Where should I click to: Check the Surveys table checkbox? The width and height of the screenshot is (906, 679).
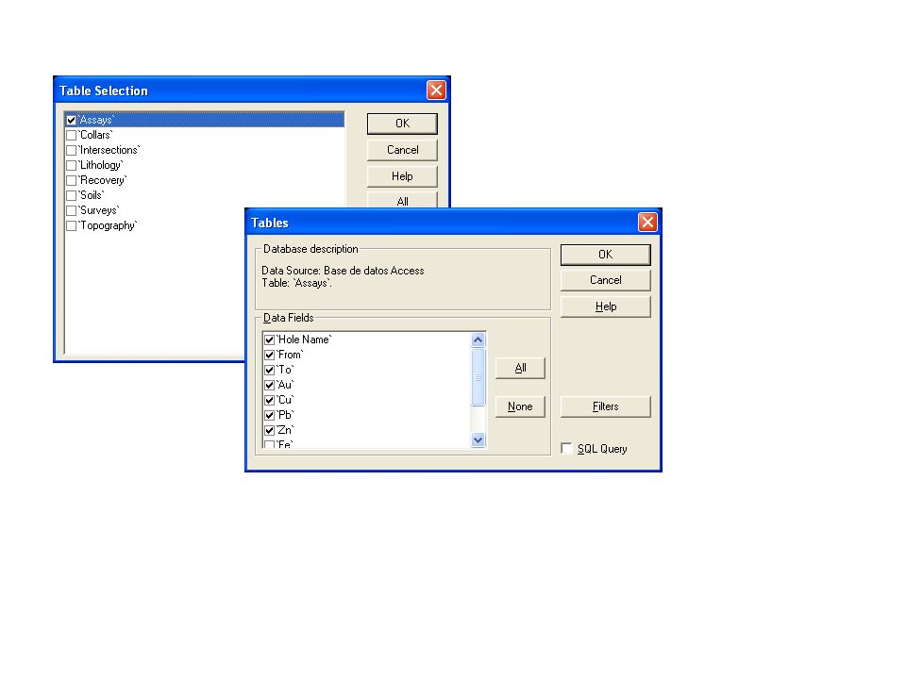point(71,210)
